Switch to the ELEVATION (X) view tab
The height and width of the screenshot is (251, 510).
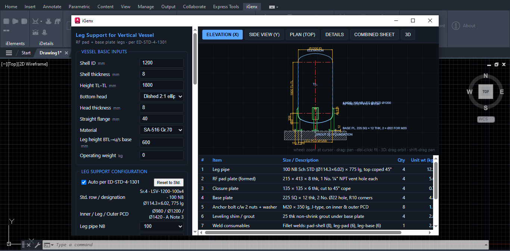tap(223, 35)
